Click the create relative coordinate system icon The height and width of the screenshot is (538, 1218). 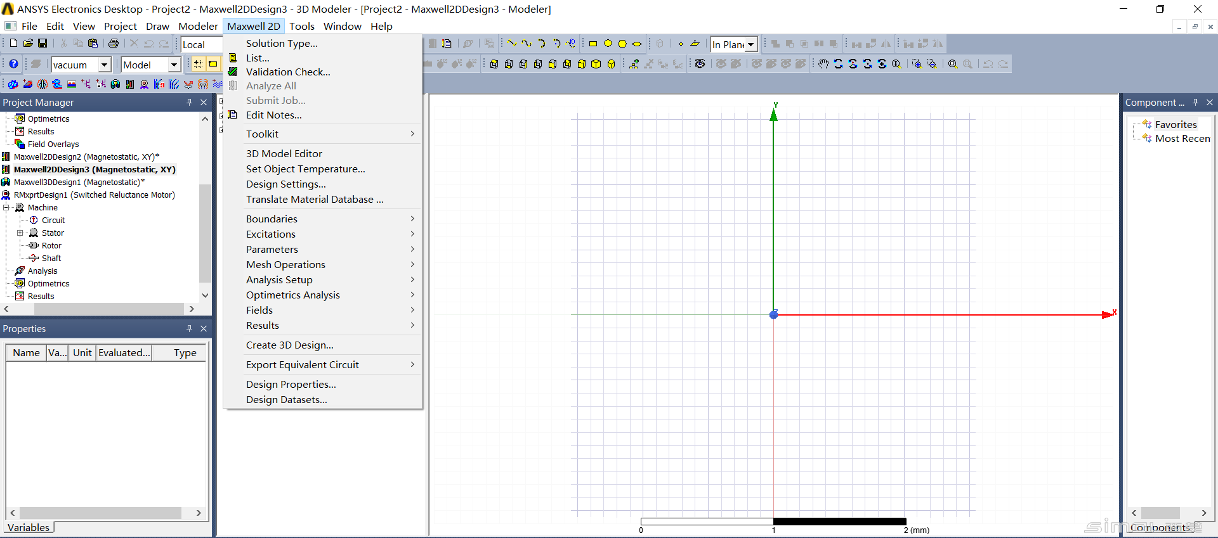634,63
